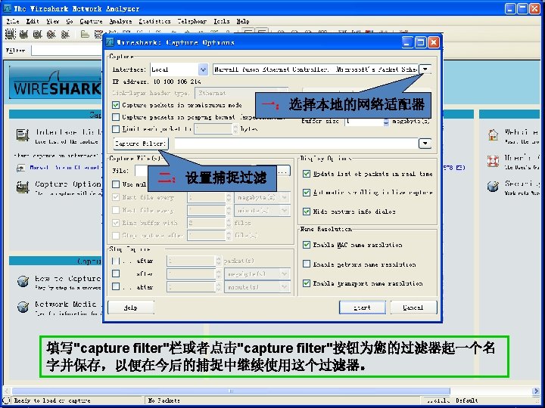Click the Security icon on welcome page
The width and height of the screenshot is (545, 408).
pyautogui.click(x=493, y=187)
